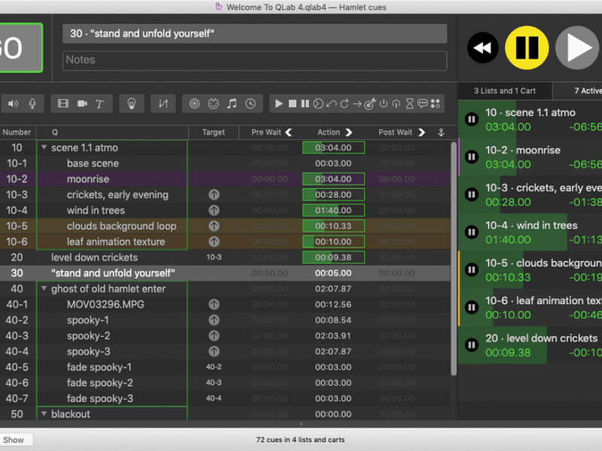Collapse the scene 1.1 atmo group
Screen dimensions: 602x451
(44, 148)
